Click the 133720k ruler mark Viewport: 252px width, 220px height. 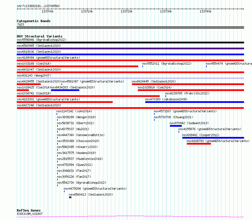point(127,11)
